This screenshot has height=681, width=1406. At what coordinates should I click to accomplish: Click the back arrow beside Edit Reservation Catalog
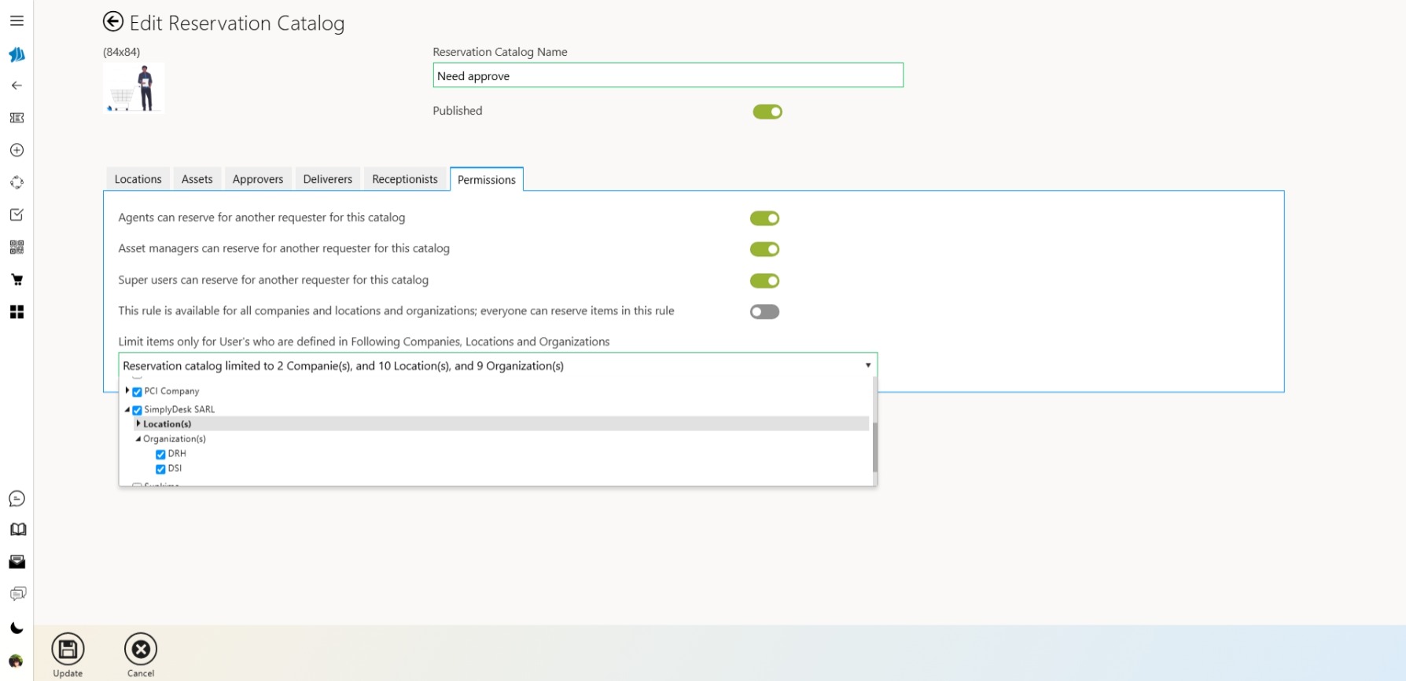click(x=113, y=22)
